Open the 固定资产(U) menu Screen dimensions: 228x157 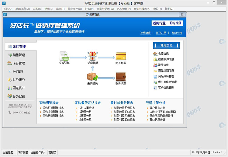74,9
